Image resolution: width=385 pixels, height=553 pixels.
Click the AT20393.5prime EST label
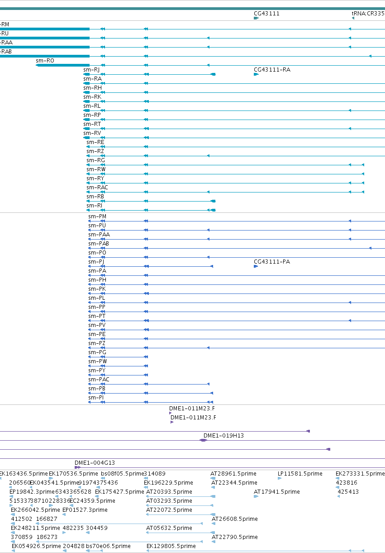(169, 492)
